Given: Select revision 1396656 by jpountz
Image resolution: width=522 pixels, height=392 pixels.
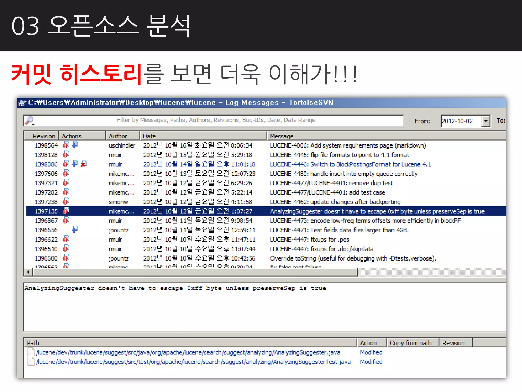Looking at the screenshot, I should pyautogui.click(x=266, y=230).
